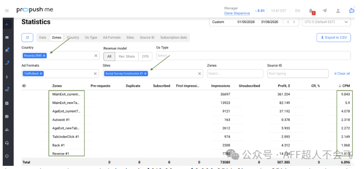Image resolution: width=364 pixels, height=169 pixels.
Task: Open the blue chatbot robot icon
Action: coord(352,10)
